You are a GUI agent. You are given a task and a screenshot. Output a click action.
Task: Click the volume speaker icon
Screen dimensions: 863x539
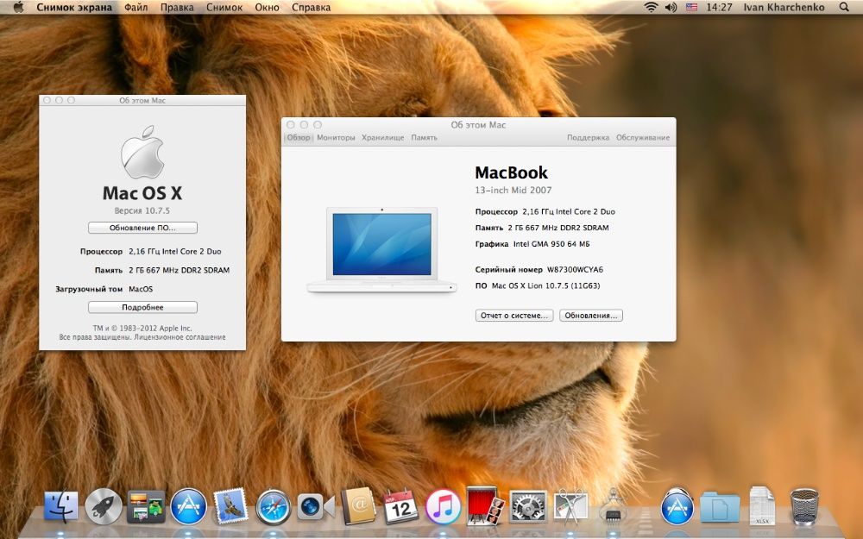(671, 7)
